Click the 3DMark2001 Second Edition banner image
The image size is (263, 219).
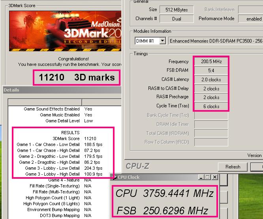[65, 31]
